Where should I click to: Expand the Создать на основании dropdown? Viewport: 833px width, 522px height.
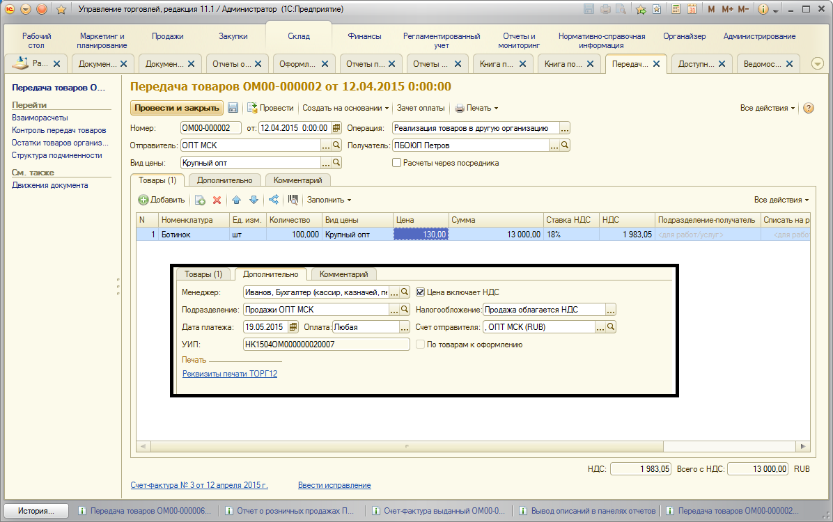345,108
